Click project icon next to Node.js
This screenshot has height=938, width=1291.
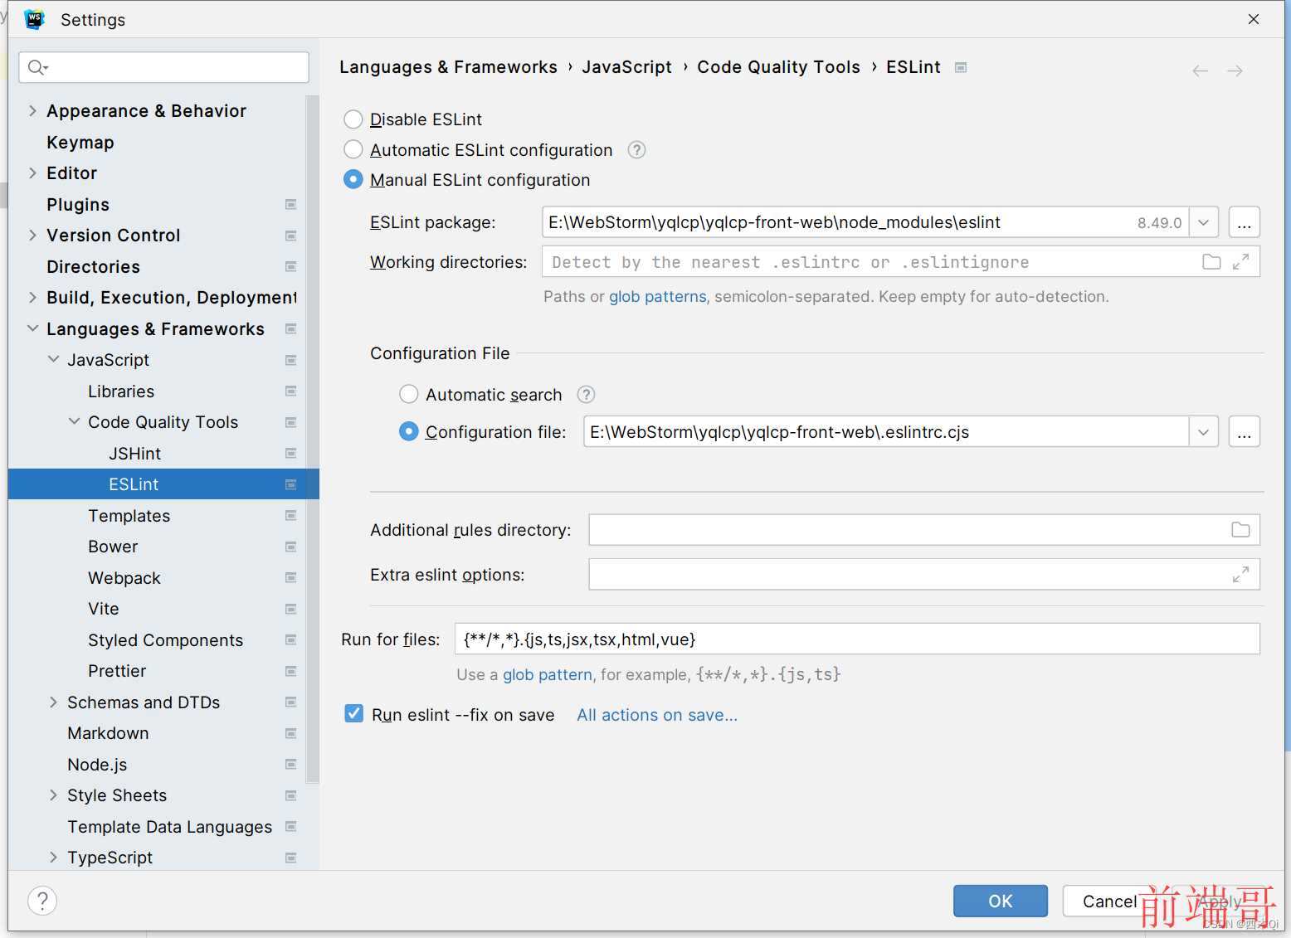290,765
